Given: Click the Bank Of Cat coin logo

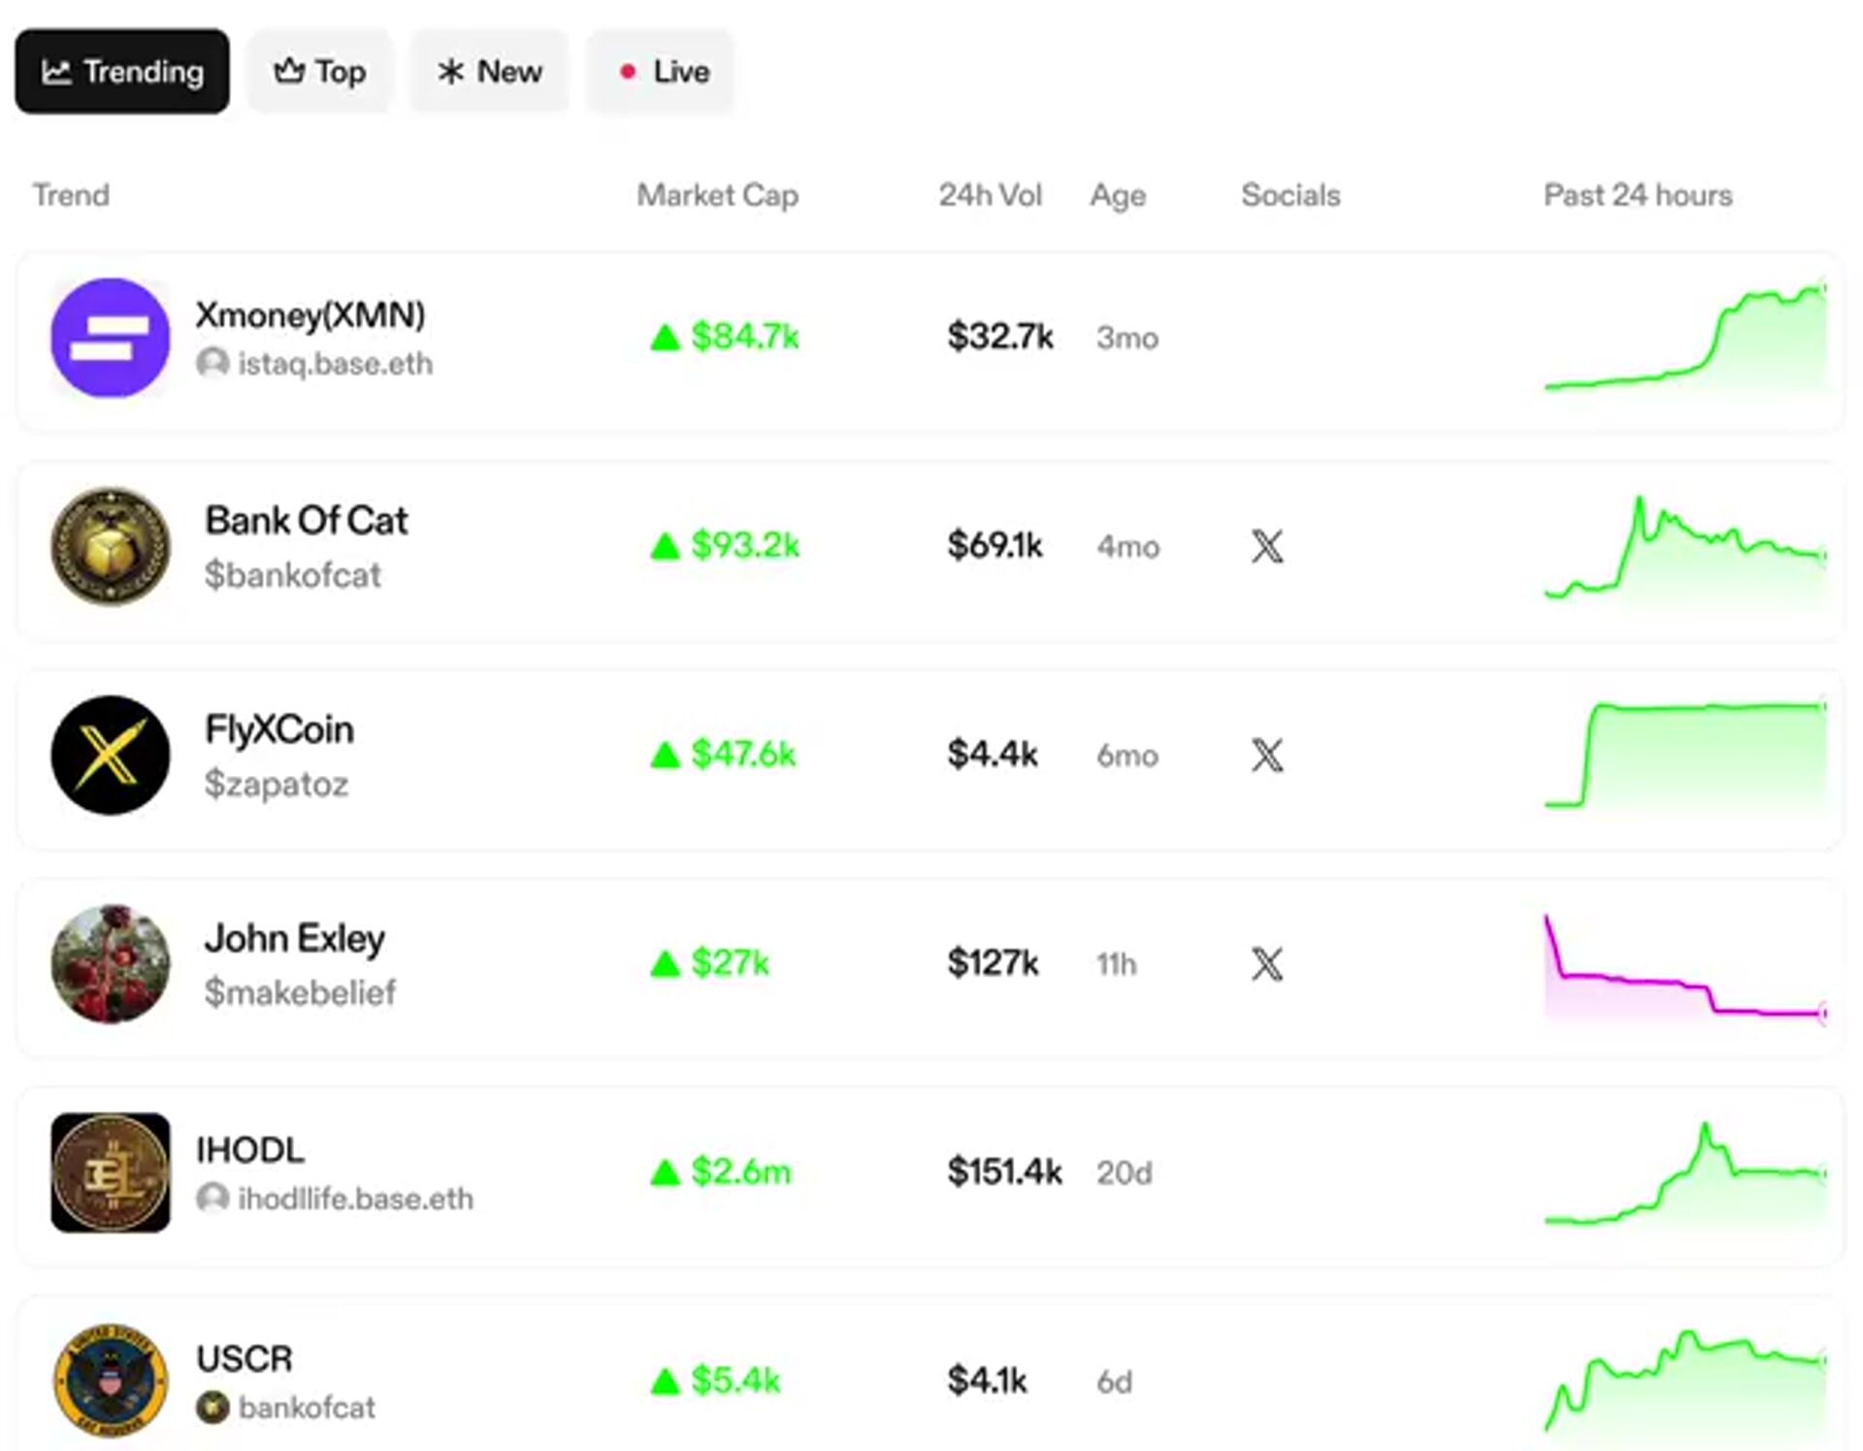Looking at the screenshot, I should (110, 546).
